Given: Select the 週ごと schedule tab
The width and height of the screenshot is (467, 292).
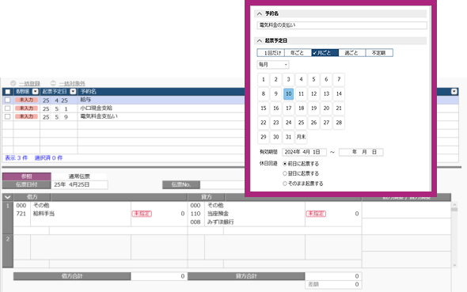Looking at the screenshot, I should tap(352, 53).
